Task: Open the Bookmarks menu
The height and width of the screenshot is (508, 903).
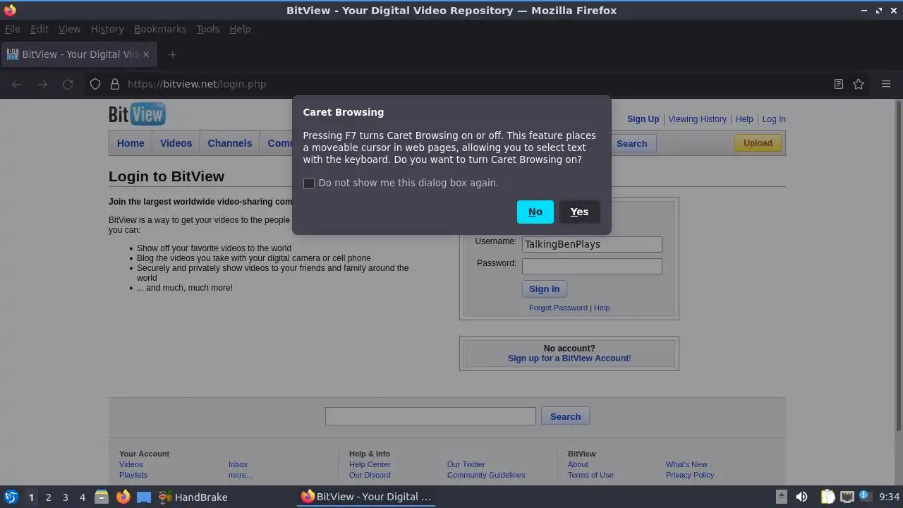Action: tap(160, 29)
